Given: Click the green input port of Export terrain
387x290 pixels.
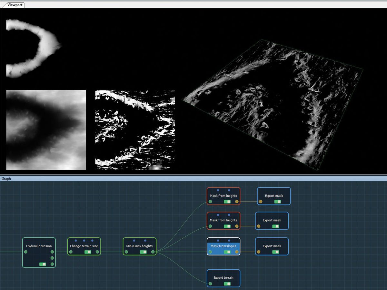Looking at the screenshot, I should (x=210, y=284).
